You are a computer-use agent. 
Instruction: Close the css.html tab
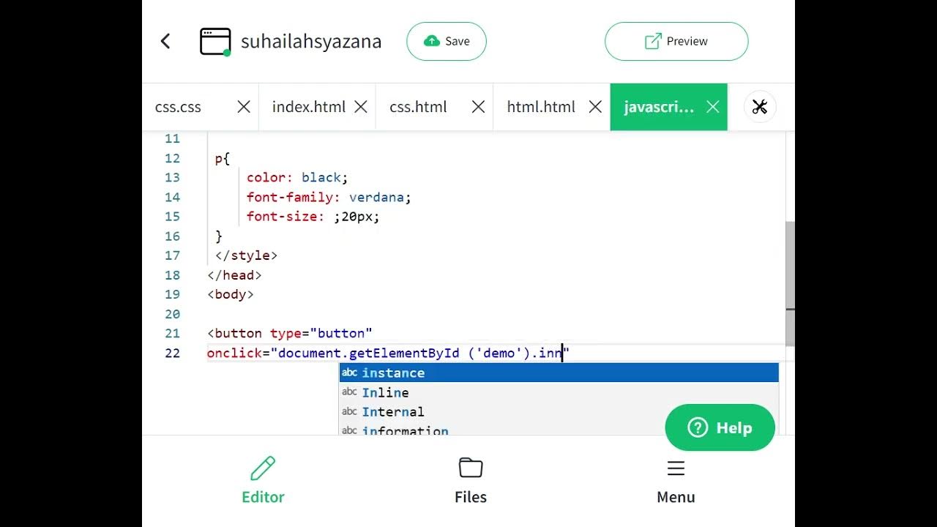[x=478, y=107]
